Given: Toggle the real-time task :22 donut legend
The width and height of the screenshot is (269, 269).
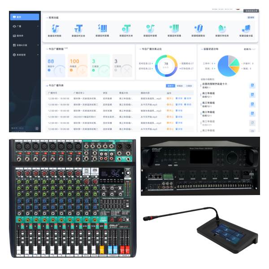Looking at the screenshot, I should point(146,64).
